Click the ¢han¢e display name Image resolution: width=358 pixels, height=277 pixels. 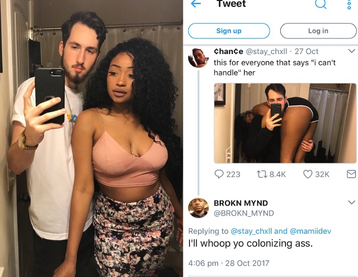[228, 52]
